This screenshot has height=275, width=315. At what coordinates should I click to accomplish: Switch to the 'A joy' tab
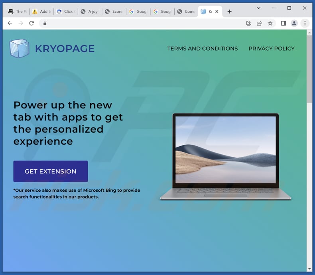click(x=90, y=12)
